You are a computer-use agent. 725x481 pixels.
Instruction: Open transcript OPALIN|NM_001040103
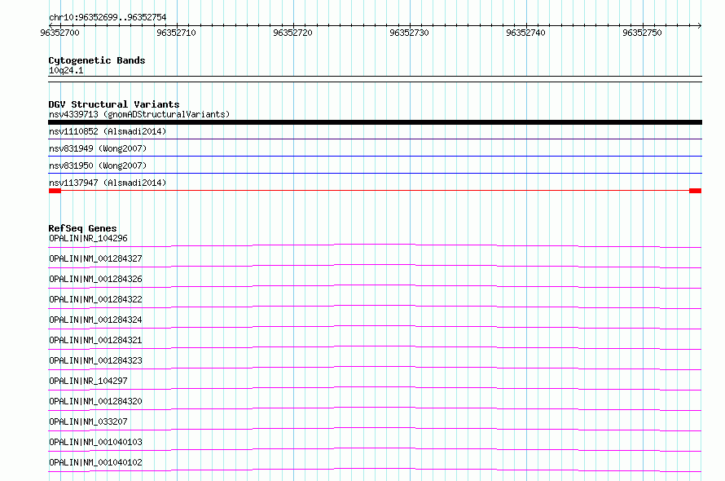point(95,442)
